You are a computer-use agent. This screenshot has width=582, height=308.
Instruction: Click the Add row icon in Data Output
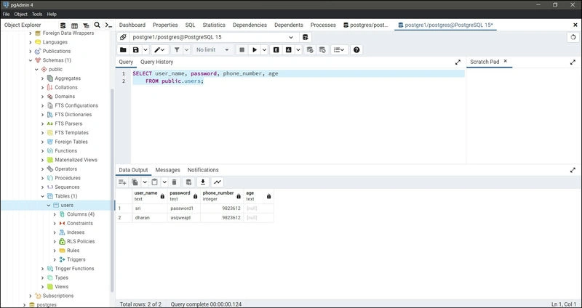click(x=122, y=182)
